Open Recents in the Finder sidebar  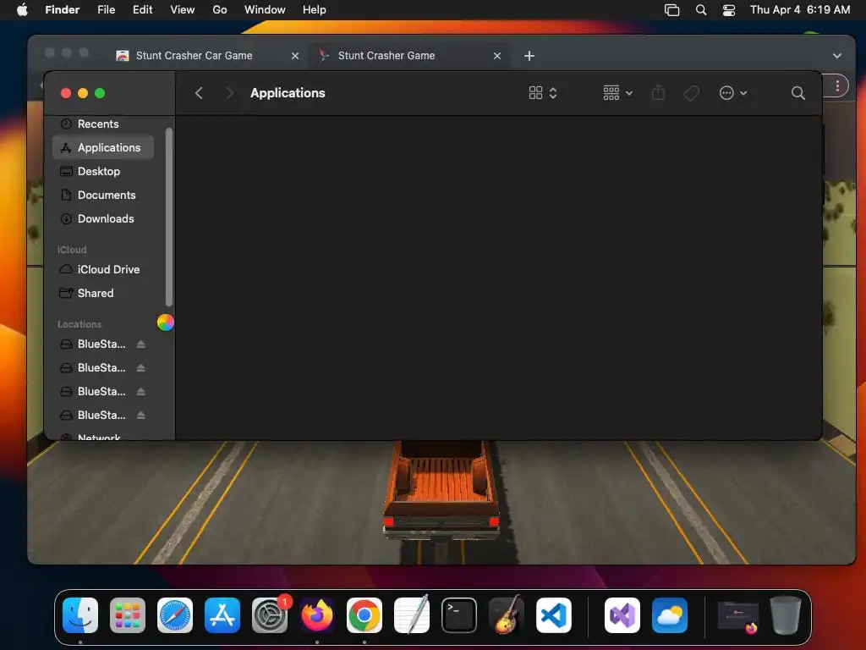pyautogui.click(x=102, y=124)
